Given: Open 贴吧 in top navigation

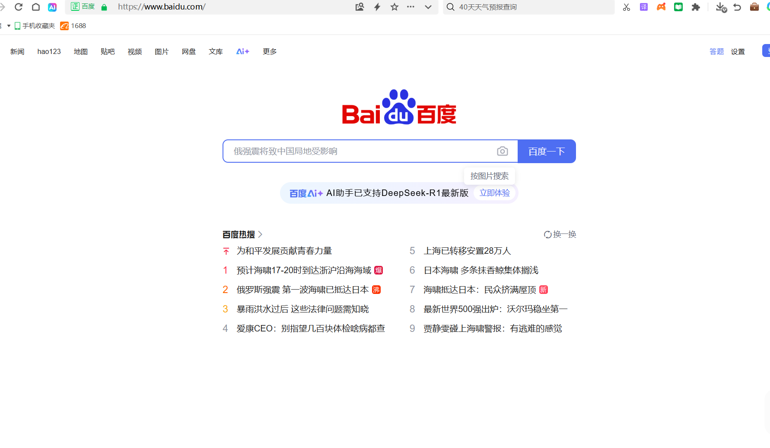Looking at the screenshot, I should 108,51.
